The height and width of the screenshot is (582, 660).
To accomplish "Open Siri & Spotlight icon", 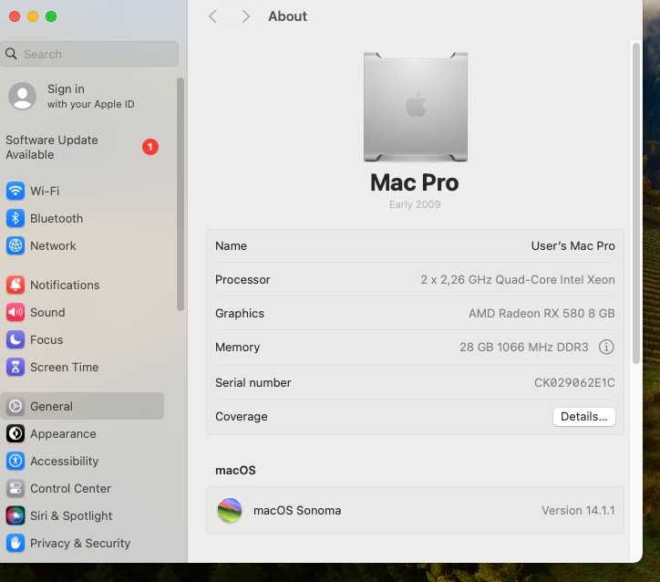I will (15, 515).
